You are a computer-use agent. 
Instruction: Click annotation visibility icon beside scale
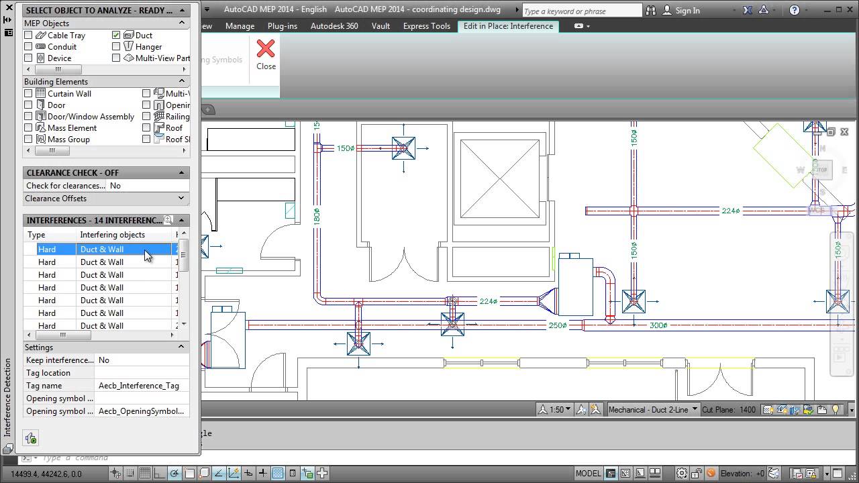(582, 409)
